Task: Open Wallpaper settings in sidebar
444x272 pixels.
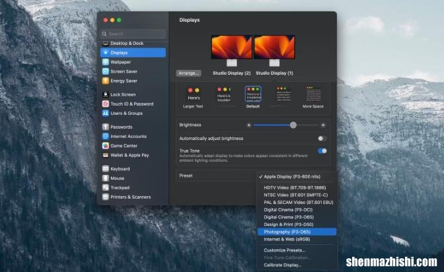Action: pyautogui.click(x=120, y=62)
